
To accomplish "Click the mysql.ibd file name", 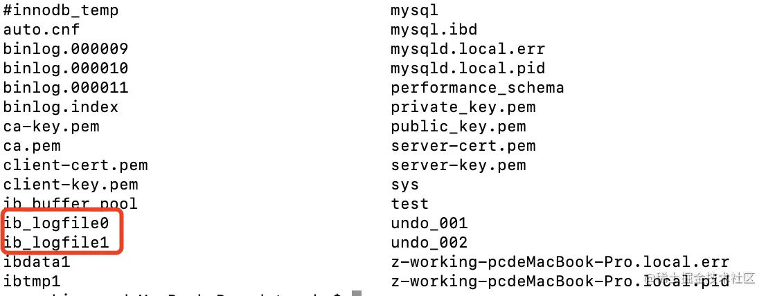I will click(x=434, y=30).
